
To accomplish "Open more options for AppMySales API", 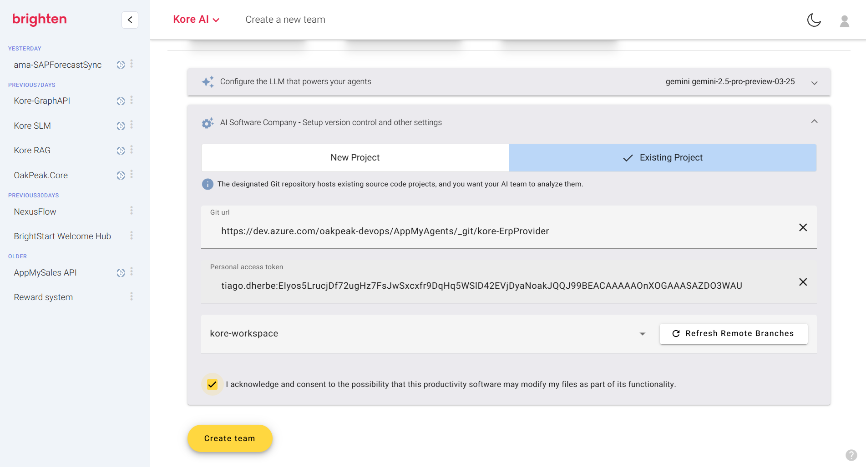I will 132,271.
